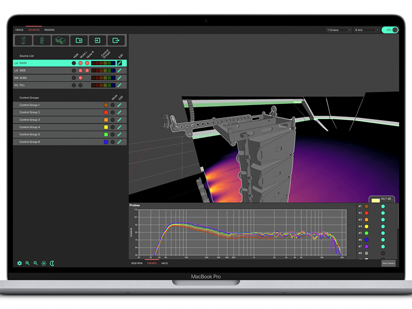Edit Control Group 6
This screenshot has width=412, height=309.
tap(119, 142)
